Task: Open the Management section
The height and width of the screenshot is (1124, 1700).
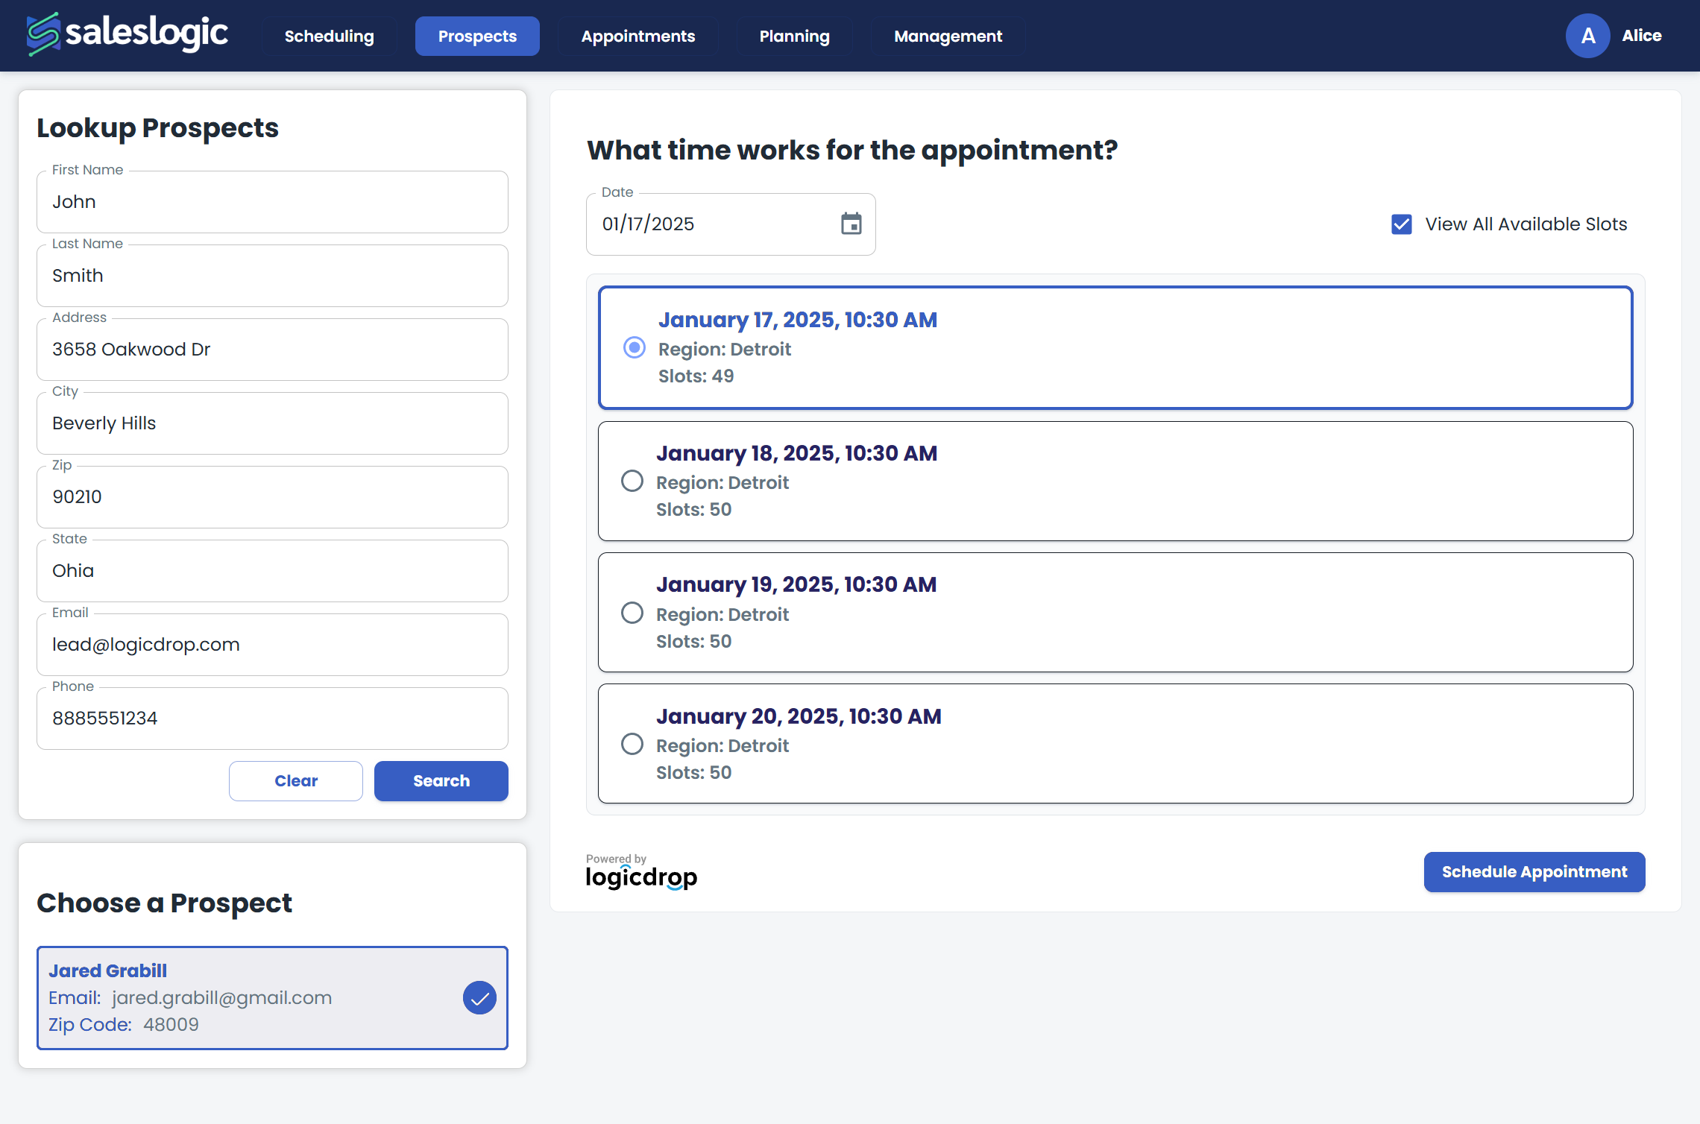Action: point(948,36)
